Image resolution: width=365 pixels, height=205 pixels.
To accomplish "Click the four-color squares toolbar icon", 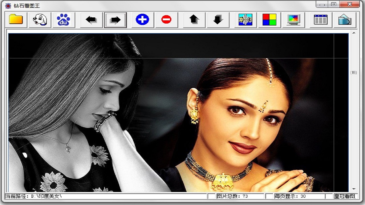I will [269, 20].
